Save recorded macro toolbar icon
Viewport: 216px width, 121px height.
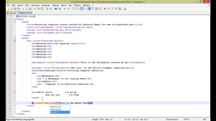click(x=120, y=9)
